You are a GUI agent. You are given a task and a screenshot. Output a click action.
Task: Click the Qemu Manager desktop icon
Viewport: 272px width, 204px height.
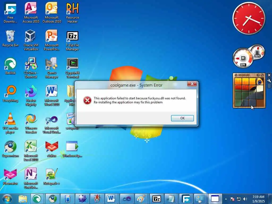point(52,68)
